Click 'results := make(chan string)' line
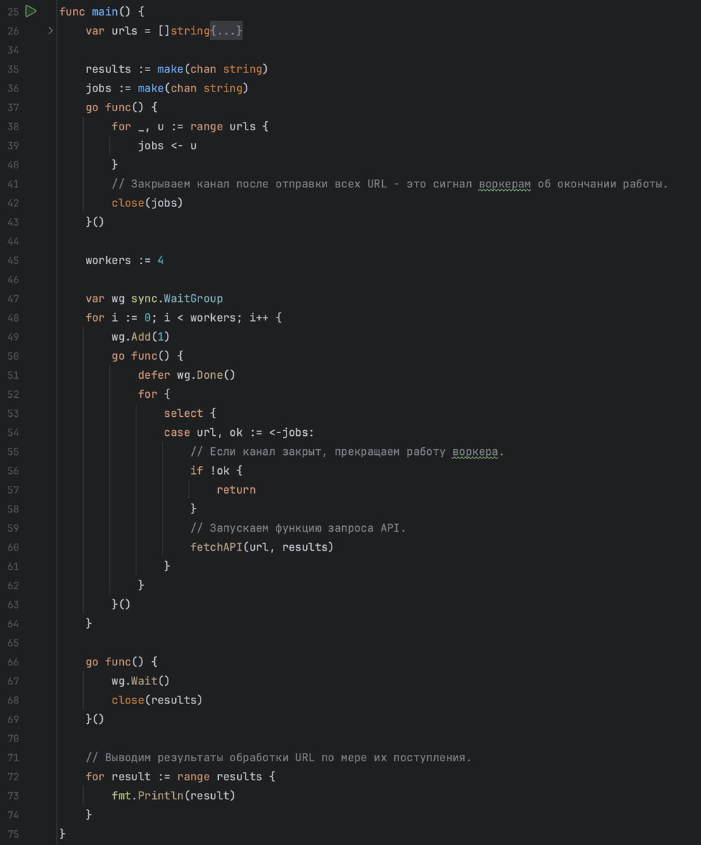 tap(177, 69)
